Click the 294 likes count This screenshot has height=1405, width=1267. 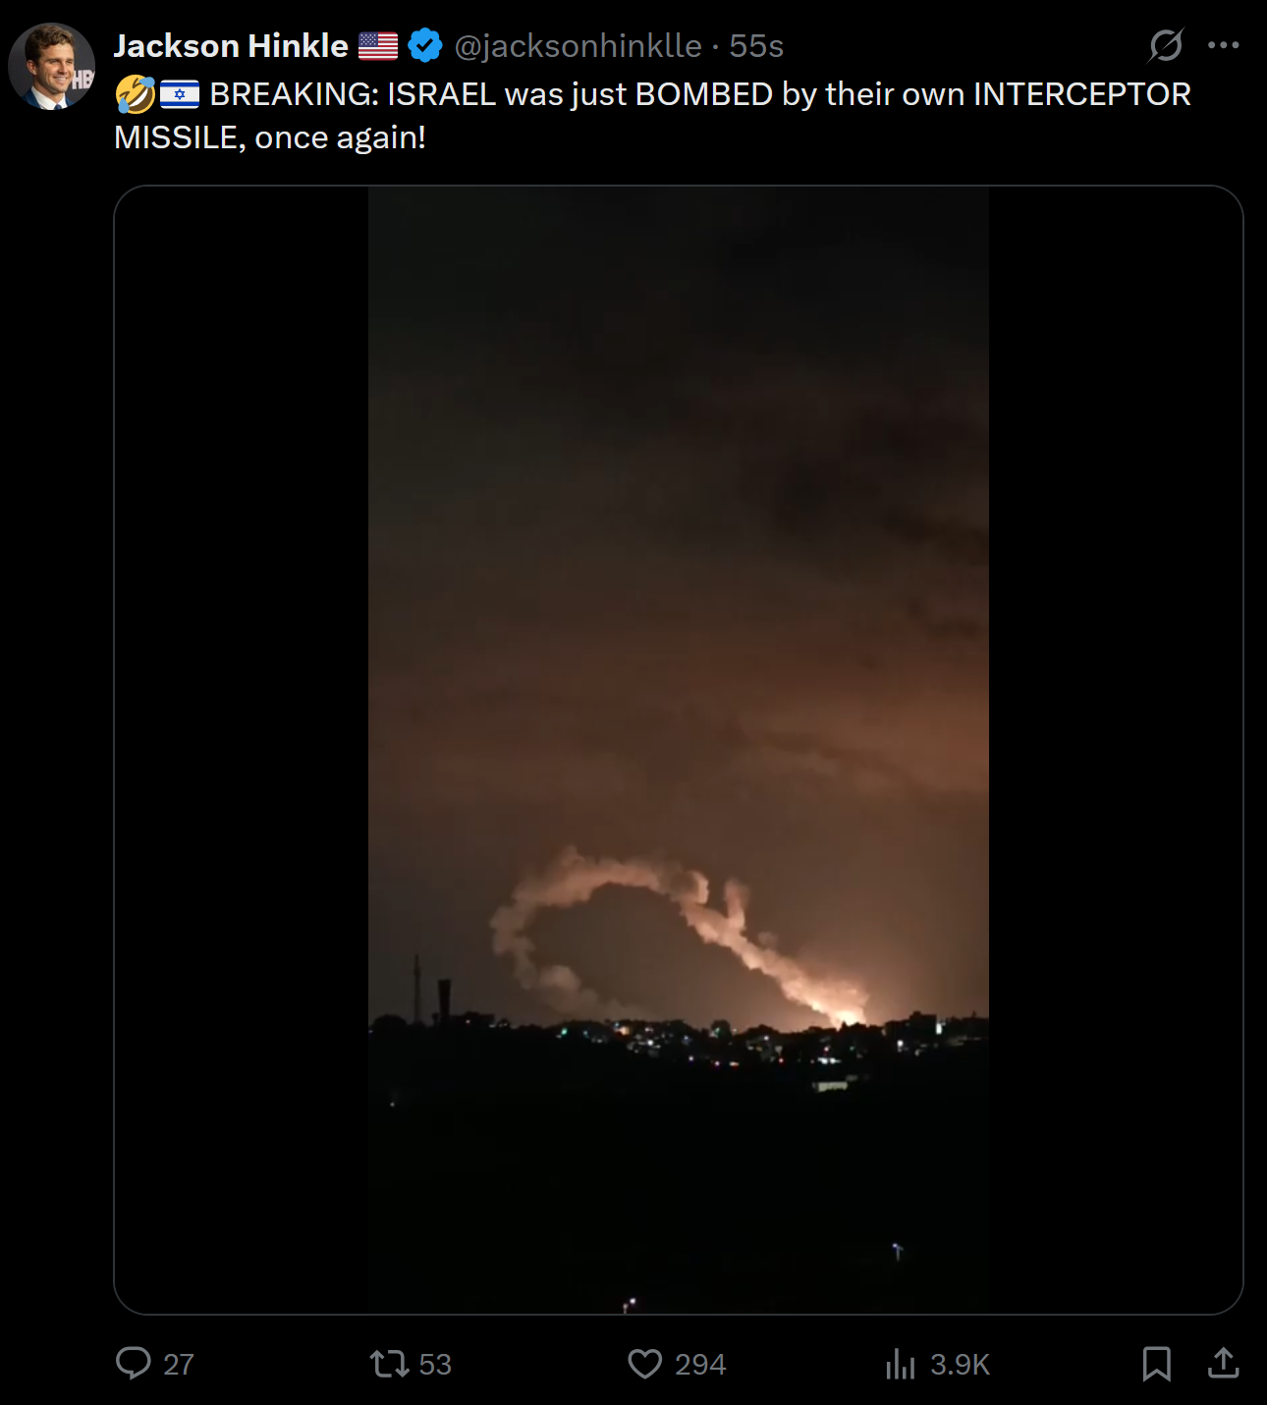point(700,1364)
